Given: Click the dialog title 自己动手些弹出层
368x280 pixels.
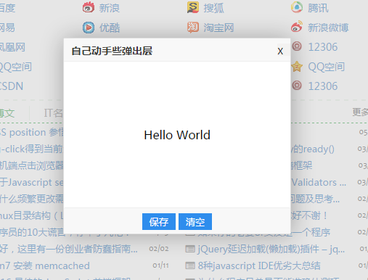Looking at the screenshot, I should pos(112,51).
